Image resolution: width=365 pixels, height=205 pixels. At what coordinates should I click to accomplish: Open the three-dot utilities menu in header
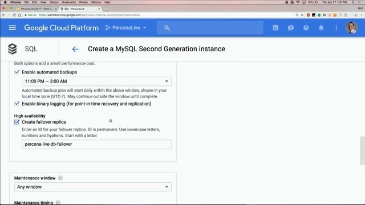click(336, 28)
